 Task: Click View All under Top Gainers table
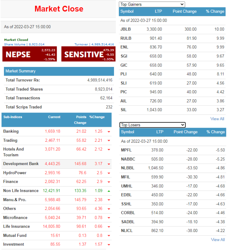[x=217, y=119]
